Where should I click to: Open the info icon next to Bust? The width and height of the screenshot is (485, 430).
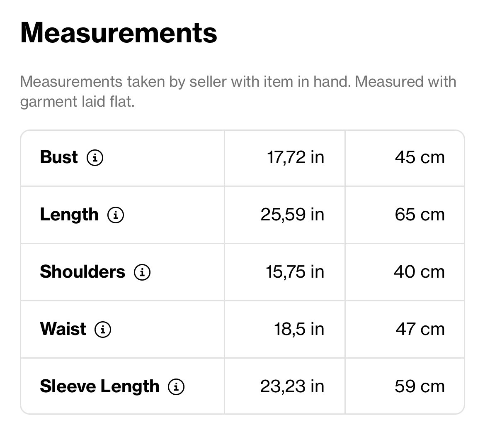(95, 157)
